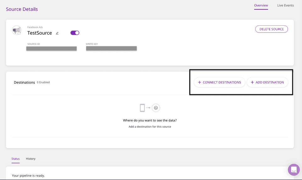Viewport: 302px width, 180px height.
Task: Click the Source Details page heading
Action: [22, 9]
